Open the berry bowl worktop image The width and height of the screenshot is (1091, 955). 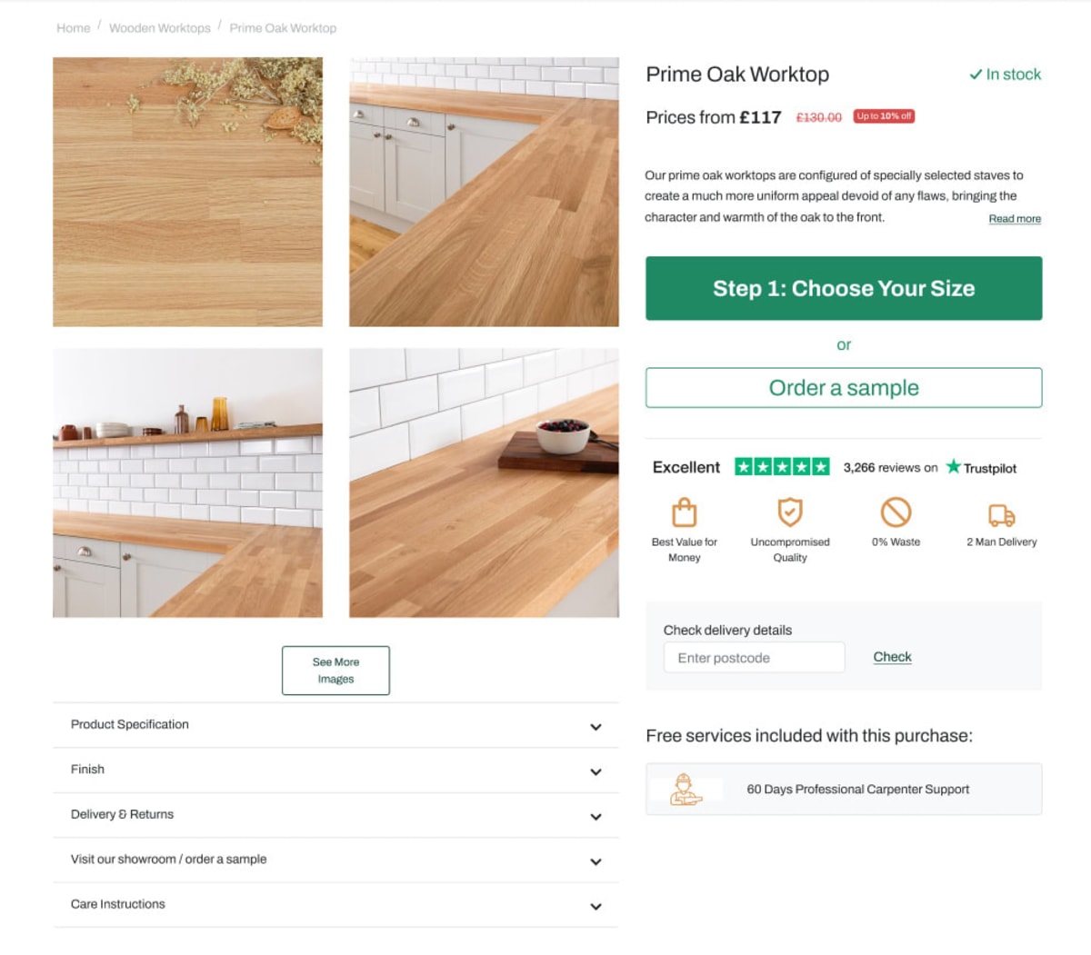point(484,482)
